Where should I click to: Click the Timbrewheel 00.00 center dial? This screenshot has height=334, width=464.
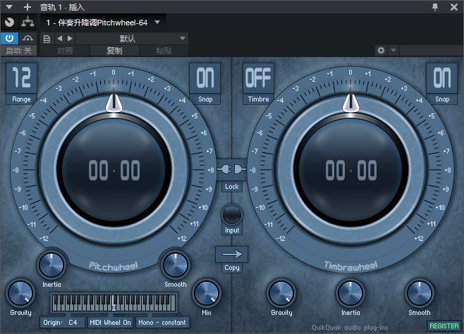pos(350,171)
